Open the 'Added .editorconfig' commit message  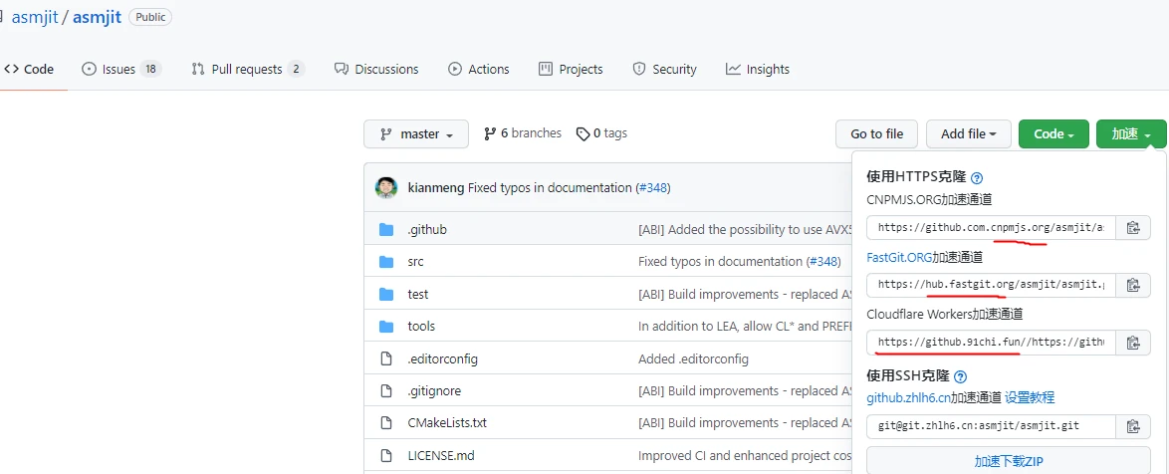coord(693,358)
